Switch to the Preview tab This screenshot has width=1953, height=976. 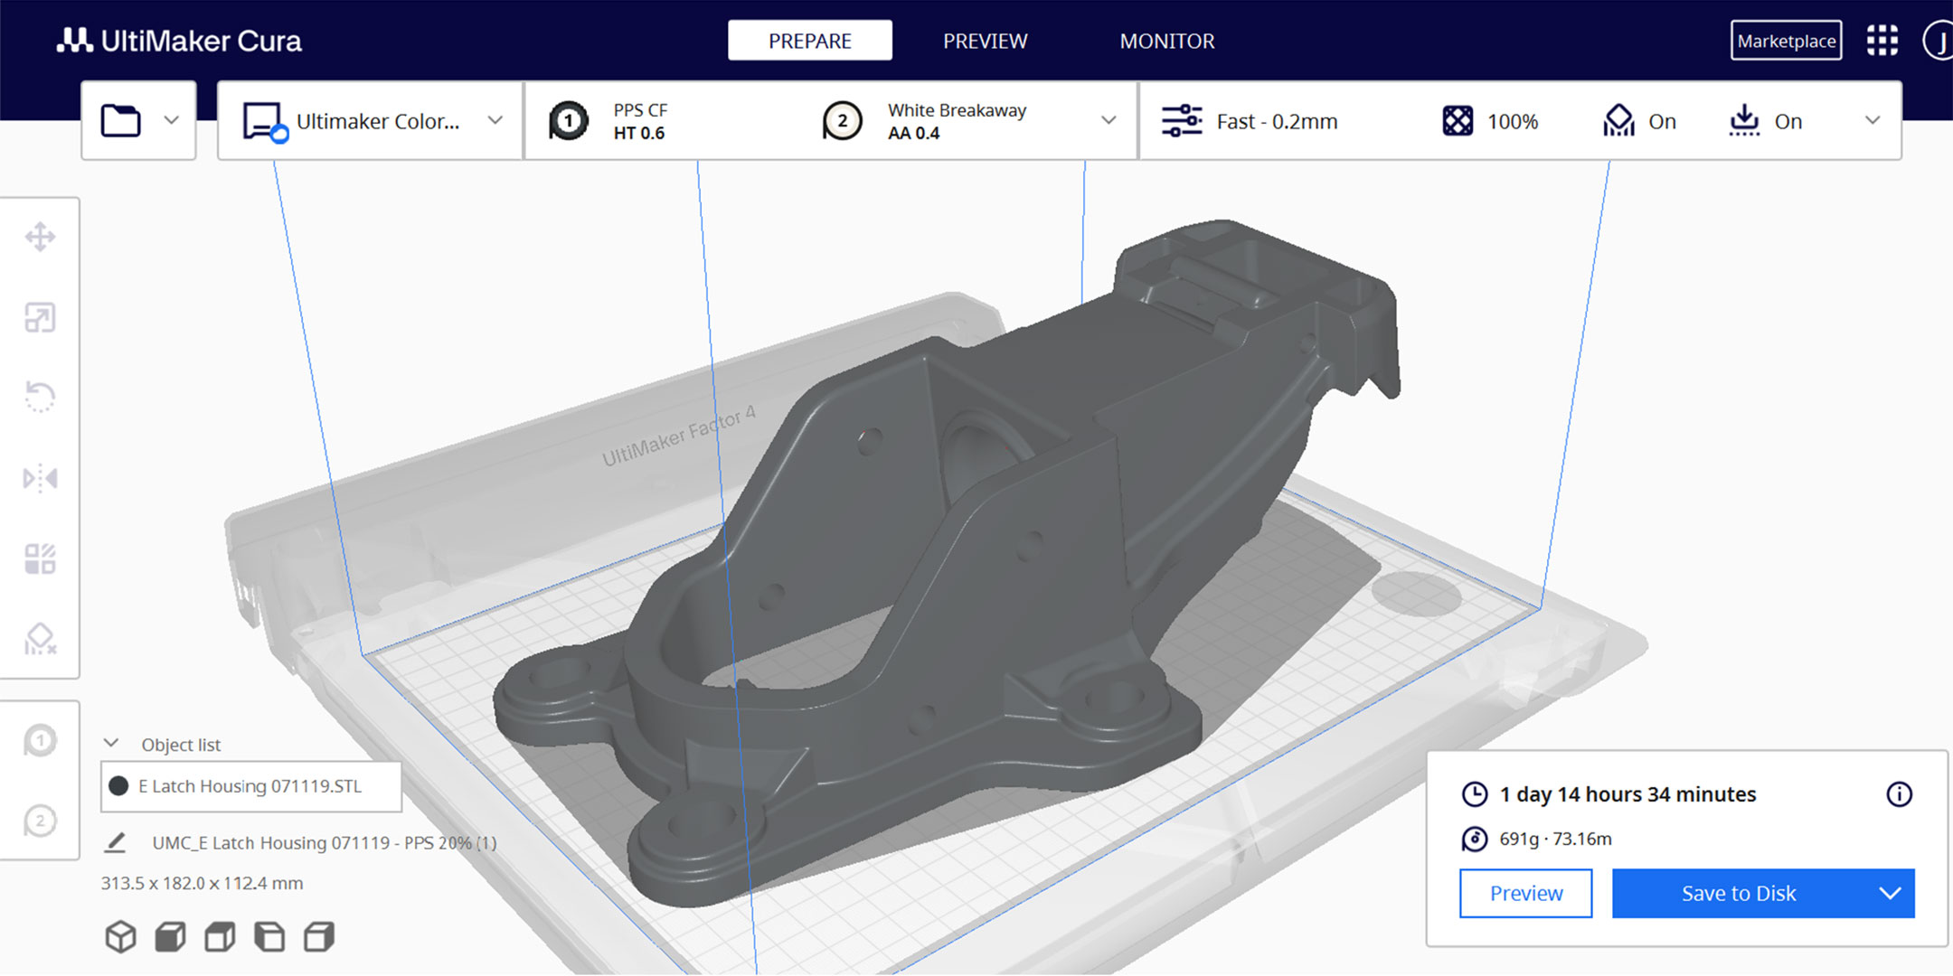point(984,41)
